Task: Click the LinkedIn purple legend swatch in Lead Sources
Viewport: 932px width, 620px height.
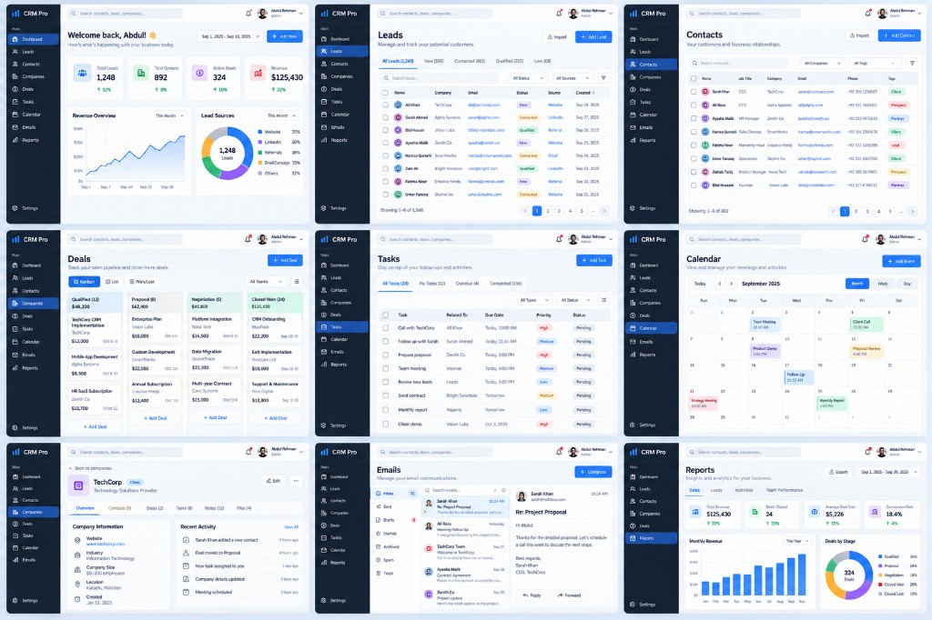Action: coord(259,142)
